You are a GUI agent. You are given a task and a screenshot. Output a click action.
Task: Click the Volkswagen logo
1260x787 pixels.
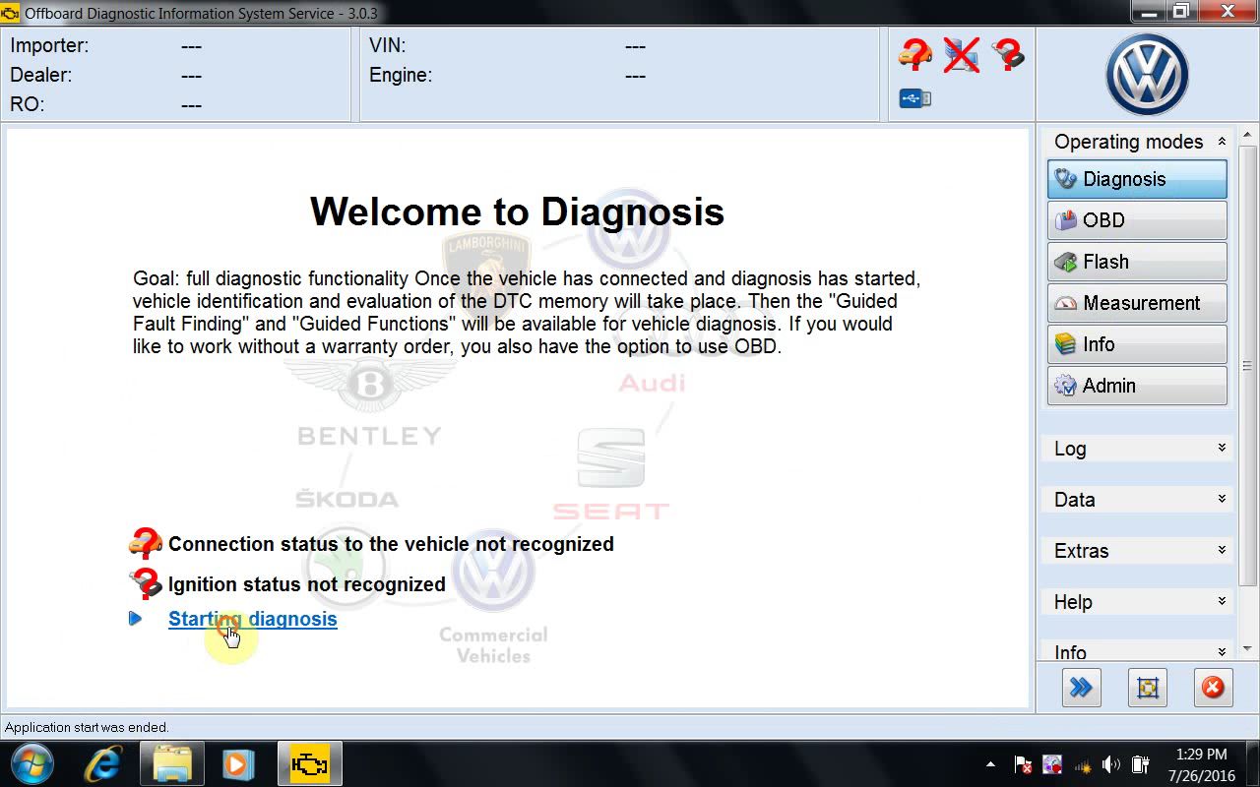[1147, 75]
